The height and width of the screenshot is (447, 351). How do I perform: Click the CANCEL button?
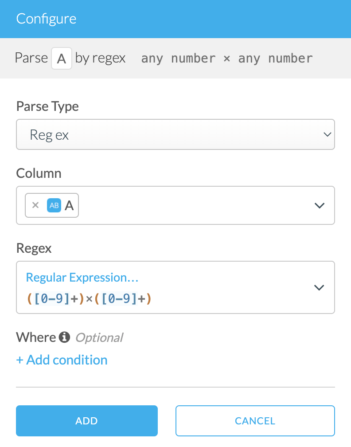pos(255,420)
